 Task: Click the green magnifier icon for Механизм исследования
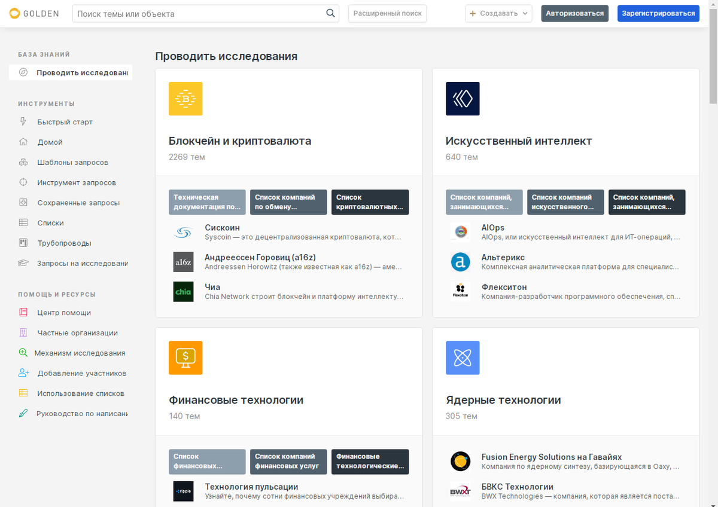pos(23,353)
